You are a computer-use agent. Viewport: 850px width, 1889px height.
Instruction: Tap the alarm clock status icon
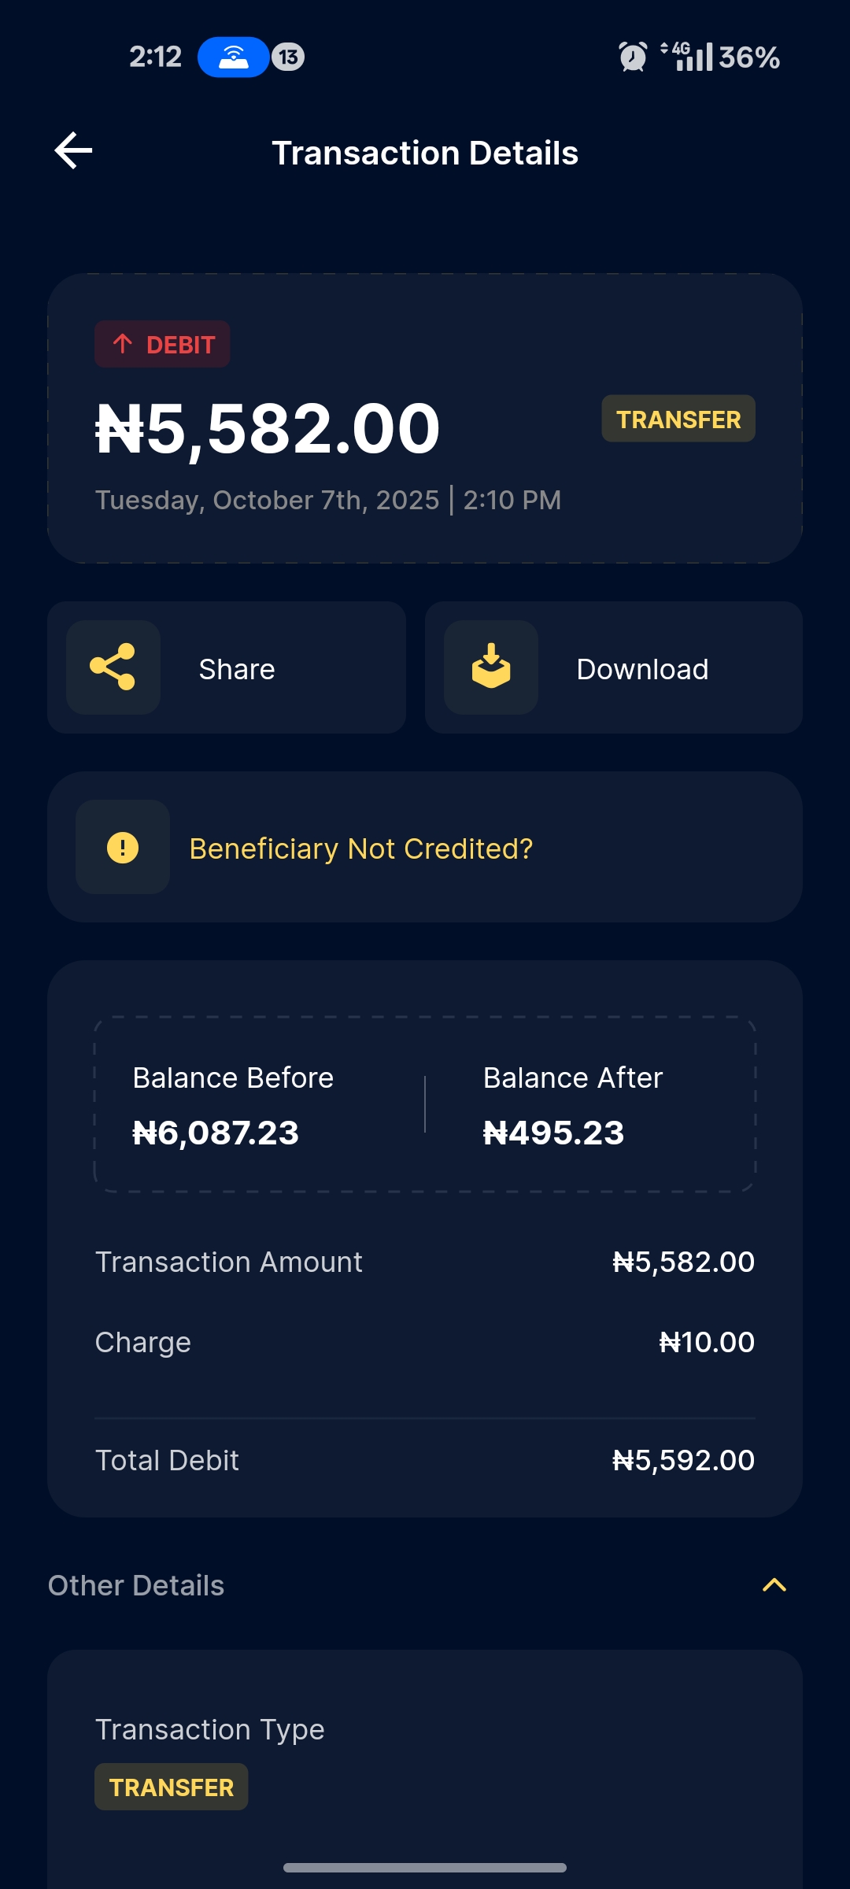633,57
